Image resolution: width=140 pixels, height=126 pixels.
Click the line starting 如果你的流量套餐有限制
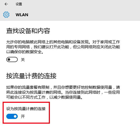point(63,87)
